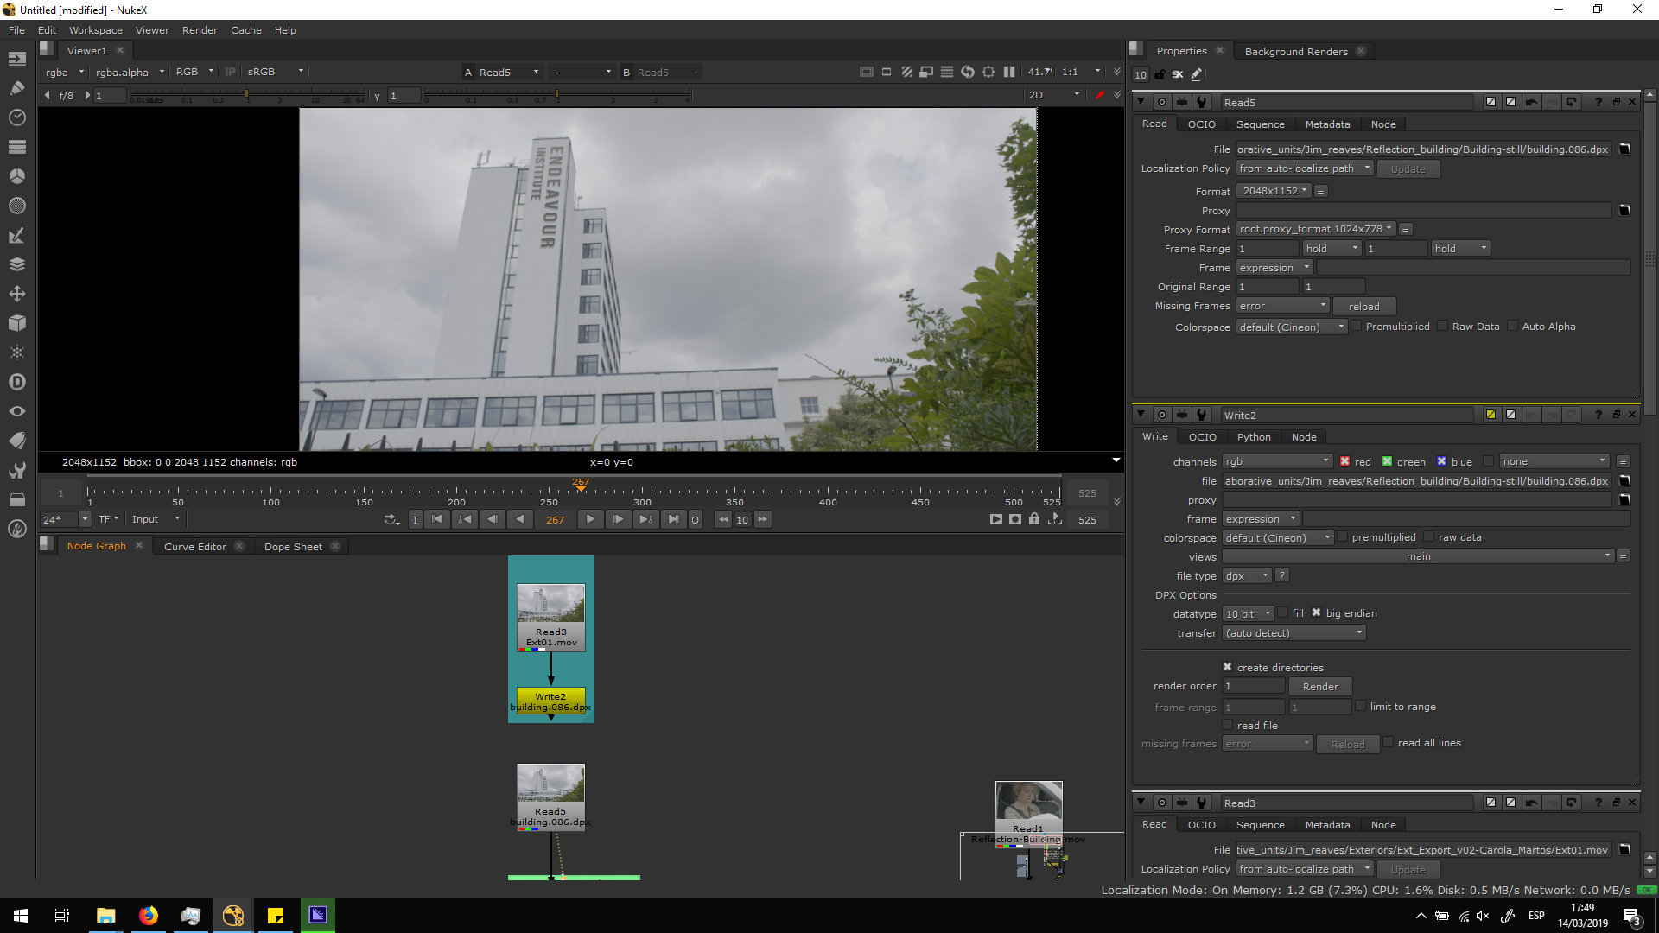The width and height of the screenshot is (1659, 933).
Task: Enable Premultiplied checkbox in Read5
Action: [x=1357, y=327]
